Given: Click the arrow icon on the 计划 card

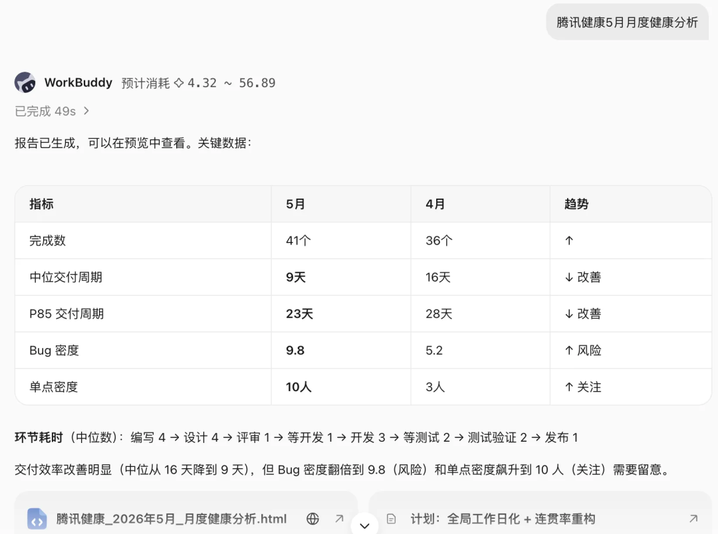Looking at the screenshot, I should (693, 519).
